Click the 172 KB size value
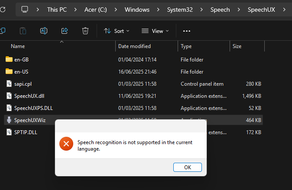 click(253, 132)
